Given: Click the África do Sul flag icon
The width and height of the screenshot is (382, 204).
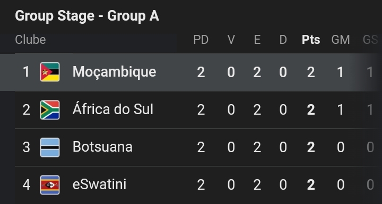Looking at the screenshot, I should tap(50, 109).
